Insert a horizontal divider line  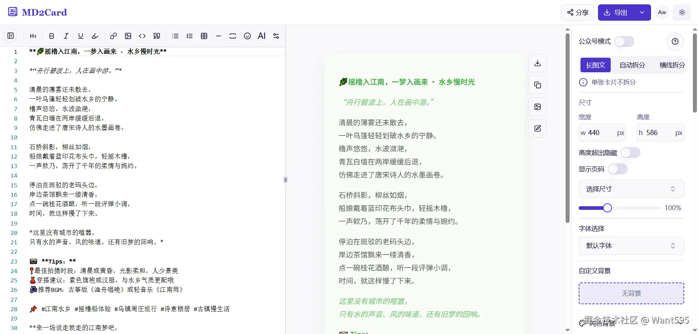pyautogui.click(x=218, y=36)
